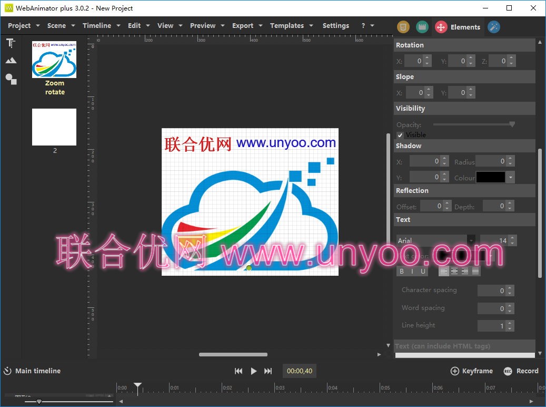Select the Text tool in left toolbar
Image resolution: width=546 pixels, height=407 pixels.
click(x=11, y=43)
